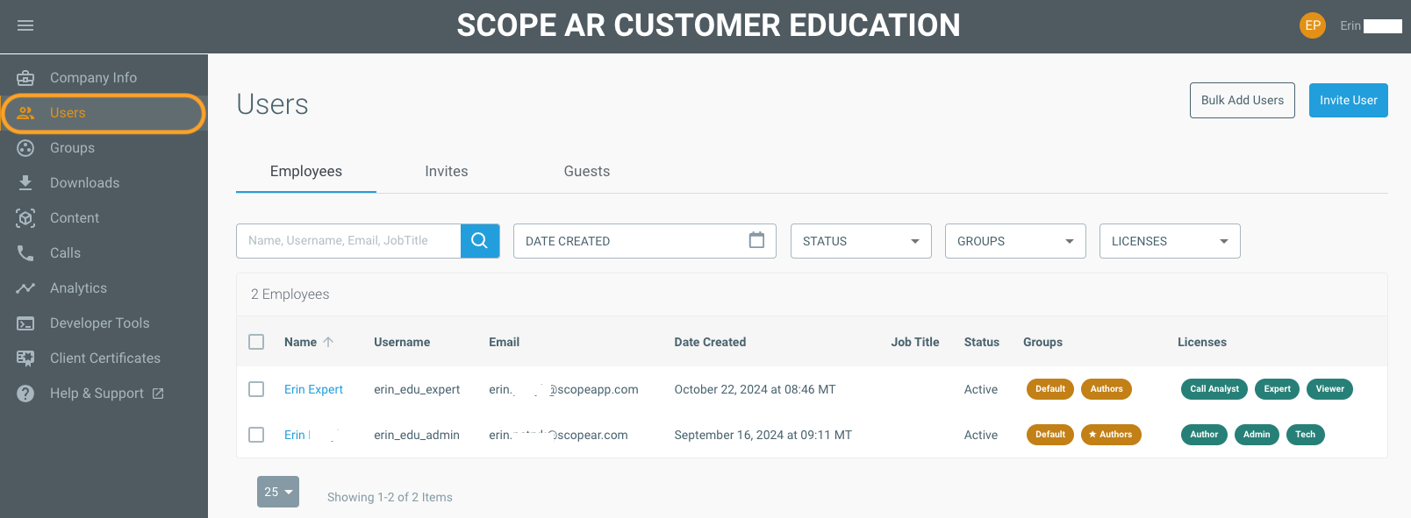This screenshot has width=1411, height=518.
Task: Click the Company Info briefcase icon
Action: (25, 78)
